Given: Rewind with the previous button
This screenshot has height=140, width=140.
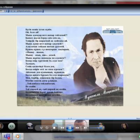Looking at the screenshot, I should click(62, 128).
